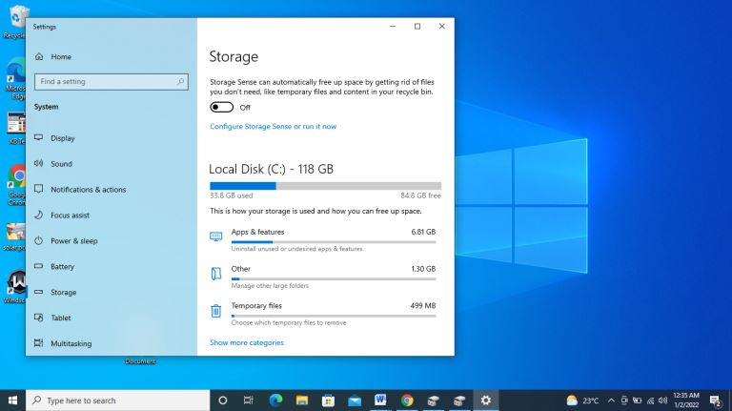732x411 pixels.
Task: Click the 1.30 GB size value
Action: (423, 269)
